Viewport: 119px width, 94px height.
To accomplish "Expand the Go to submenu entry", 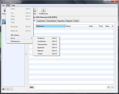I will pyautogui.click(x=20, y=38).
